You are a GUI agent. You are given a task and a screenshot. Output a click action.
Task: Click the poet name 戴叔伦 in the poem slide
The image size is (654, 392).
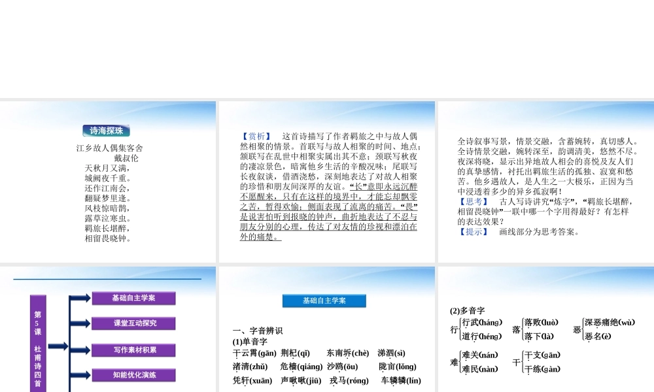click(x=126, y=158)
